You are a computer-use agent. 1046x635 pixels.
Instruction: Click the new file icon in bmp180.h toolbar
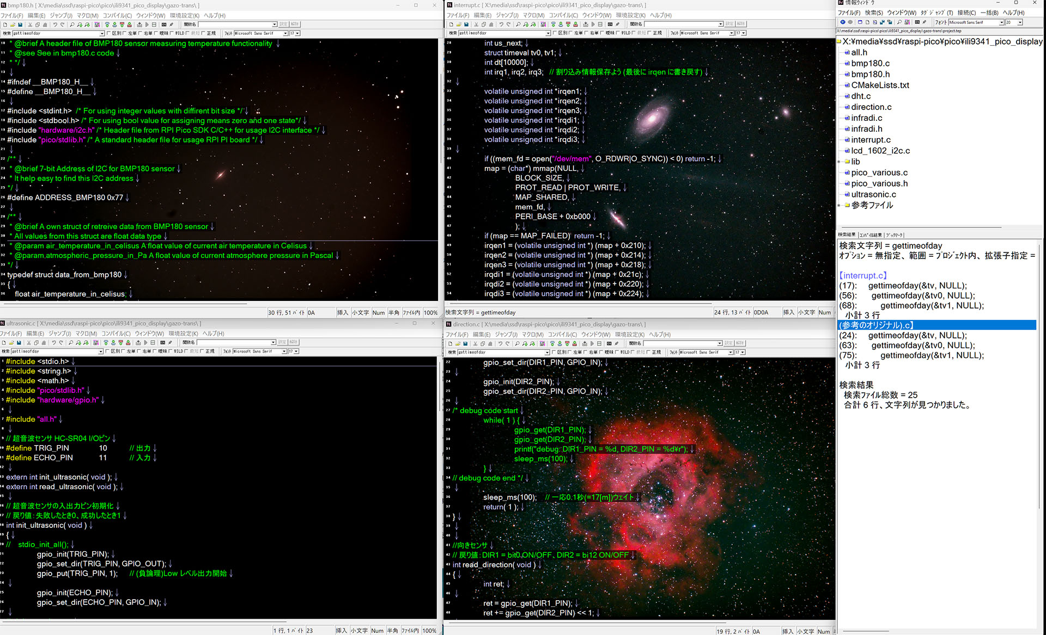(5, 24)
